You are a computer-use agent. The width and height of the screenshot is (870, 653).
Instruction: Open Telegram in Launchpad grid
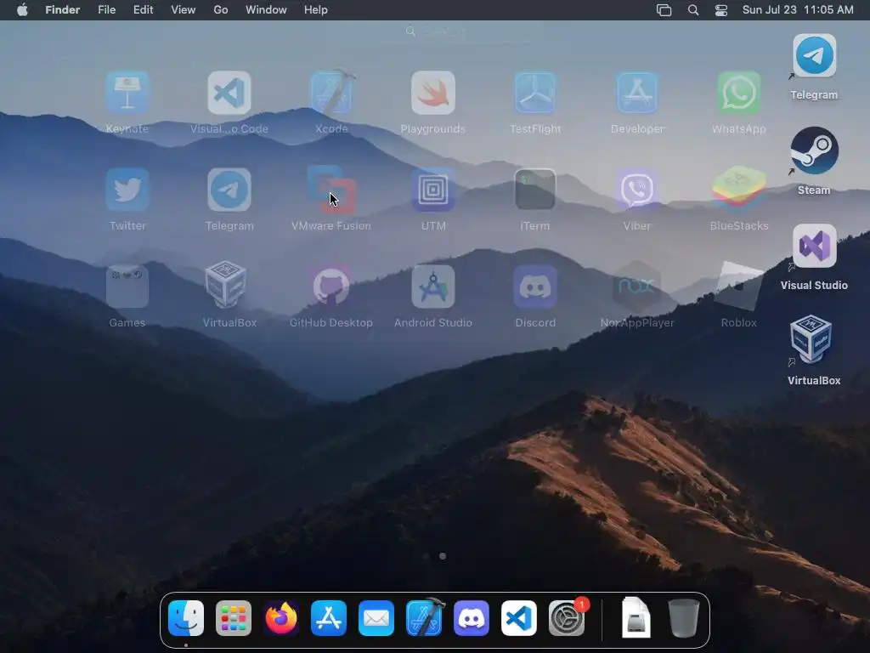point(229,190)
